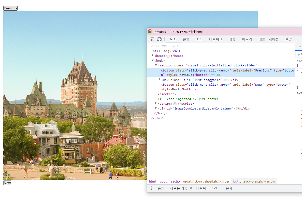Expand the script element
This screenshot has height=200, width=302.
(156, 103)
